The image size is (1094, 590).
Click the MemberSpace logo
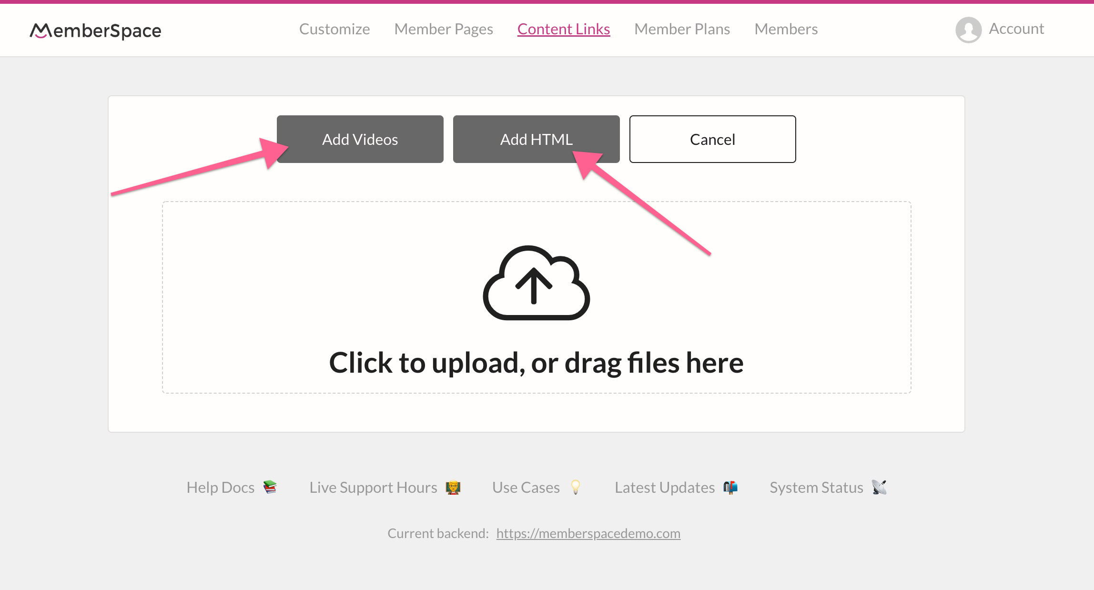tap(95, 30)
